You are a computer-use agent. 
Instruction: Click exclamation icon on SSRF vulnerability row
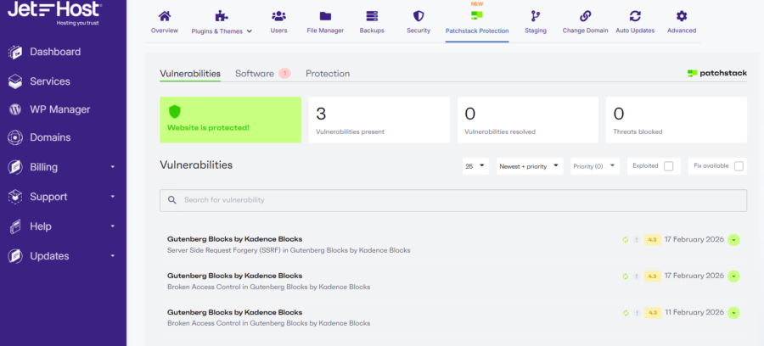[637, 239]
